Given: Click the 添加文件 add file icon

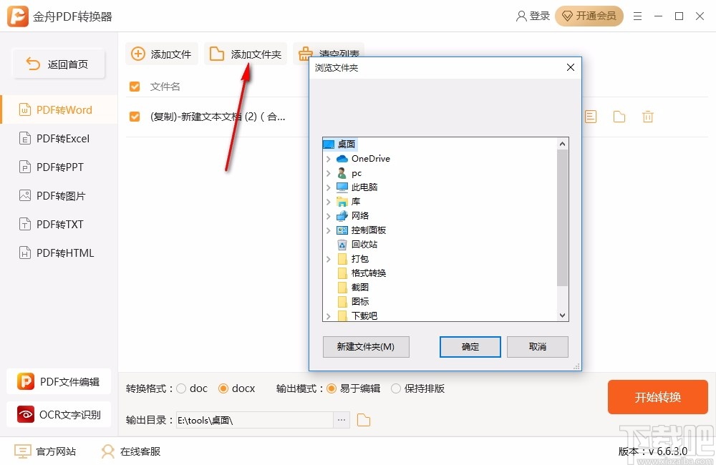Looking at the screenshot, I should 137,54.
